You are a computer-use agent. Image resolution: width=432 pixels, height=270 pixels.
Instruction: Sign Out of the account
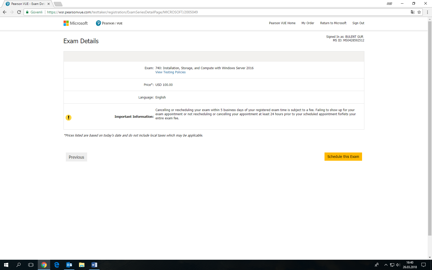pos(358,23)
